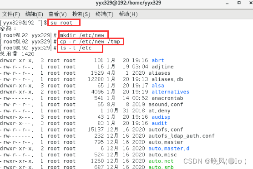This screenshot has width=253, height=169.
Task: Click the auto.misc file name
Action: [x=162, y=155]
